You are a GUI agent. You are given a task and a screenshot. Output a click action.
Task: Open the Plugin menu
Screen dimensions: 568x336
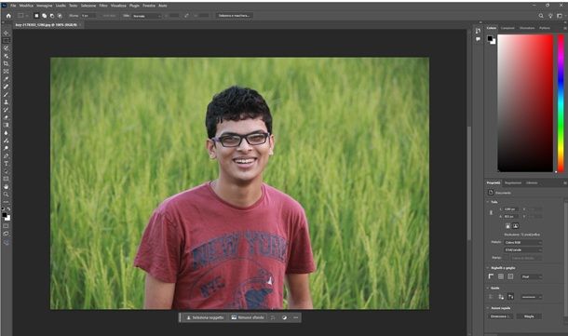coord(134,6)
